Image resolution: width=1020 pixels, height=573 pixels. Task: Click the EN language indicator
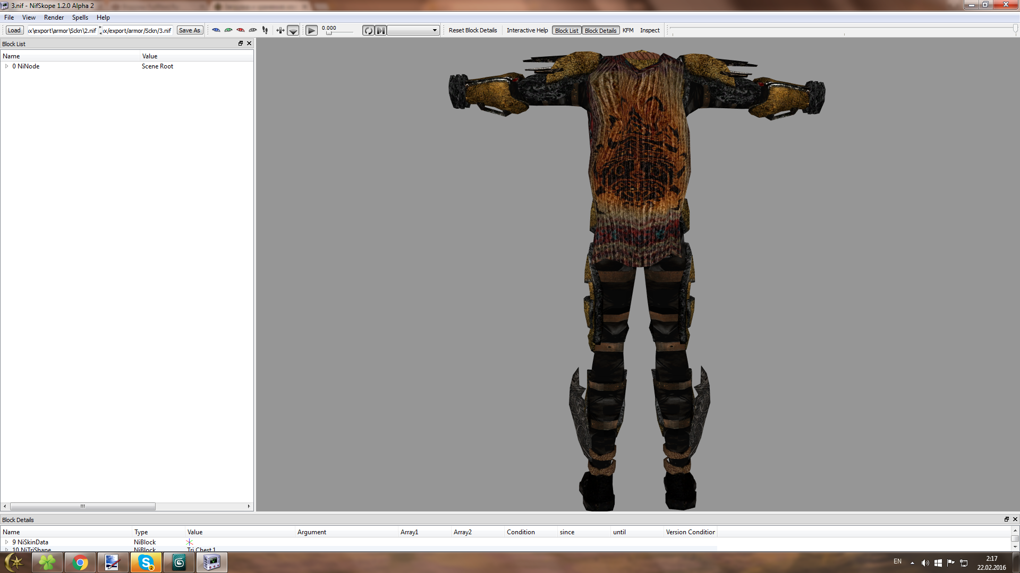pos(897,561)
